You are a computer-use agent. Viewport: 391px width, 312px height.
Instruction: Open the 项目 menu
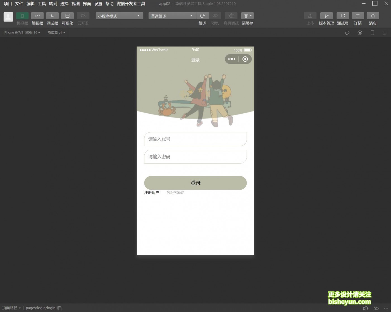tap(8, 4)
